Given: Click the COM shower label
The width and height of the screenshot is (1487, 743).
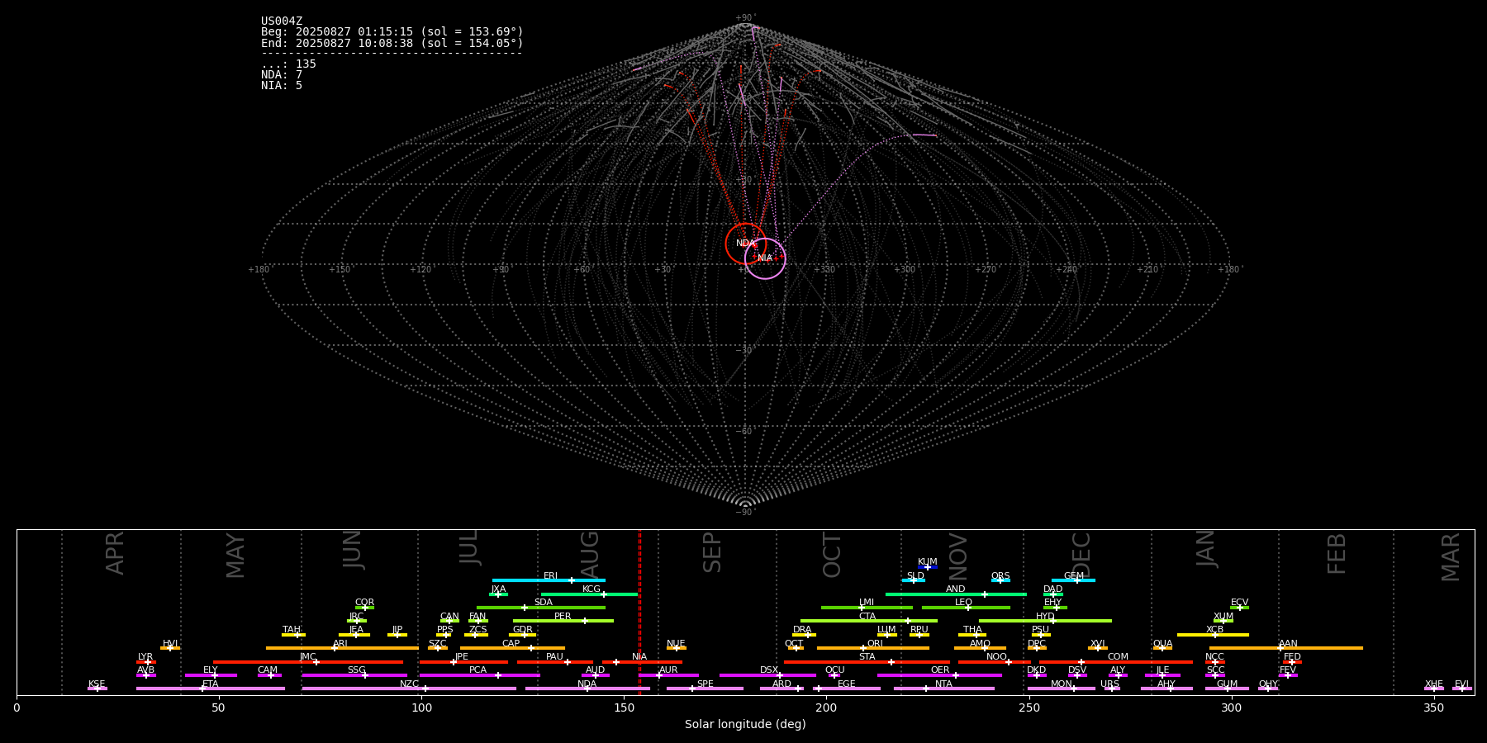Looking at the screenshot, I should (1119, 657).
